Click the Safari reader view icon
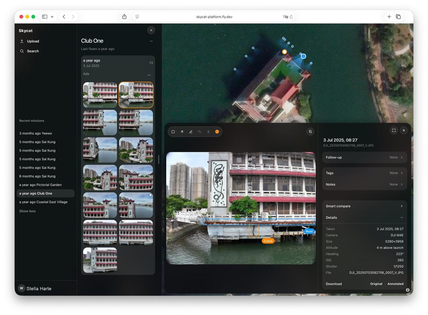428x315 pixels. (x=137, y=17)
